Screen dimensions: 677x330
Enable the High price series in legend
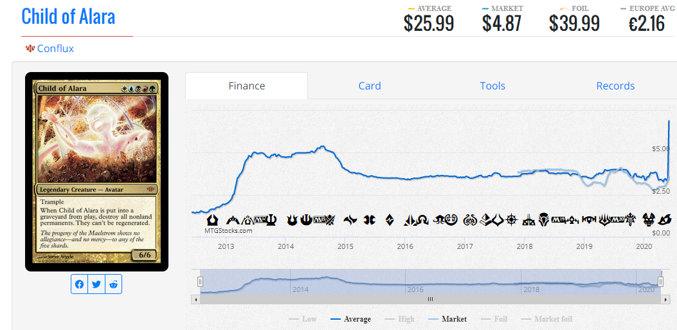399,319
